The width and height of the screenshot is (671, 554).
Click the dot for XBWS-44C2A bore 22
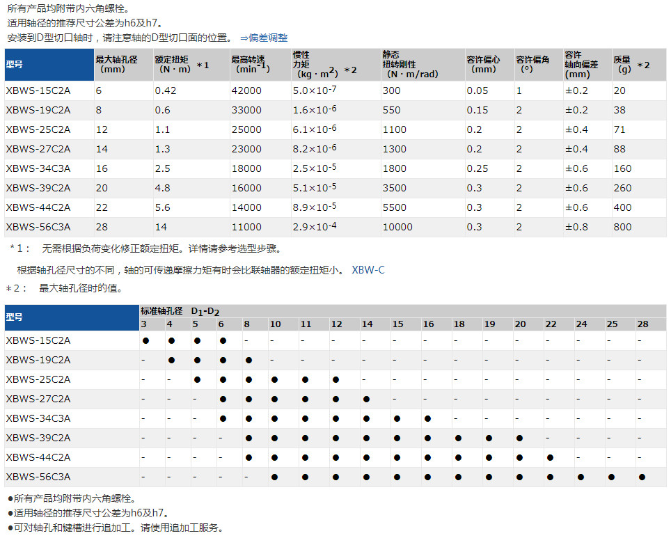point(551,458)
